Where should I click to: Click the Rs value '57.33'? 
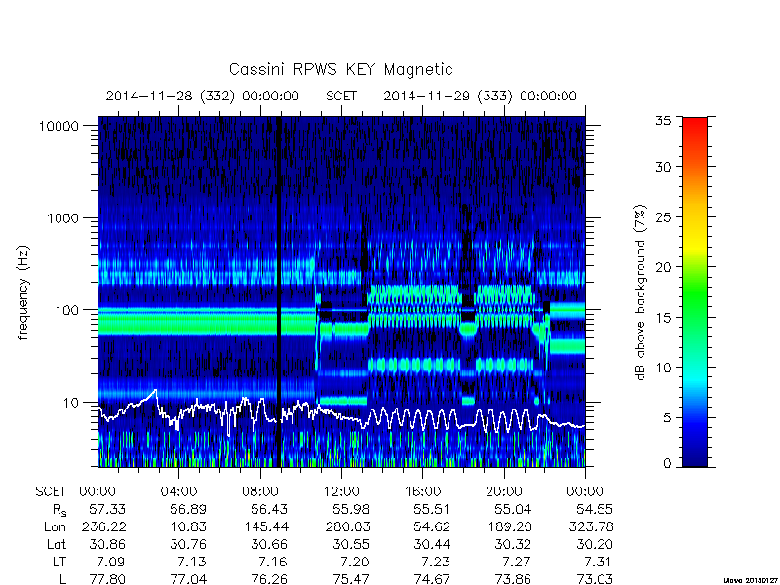(107, 509)
